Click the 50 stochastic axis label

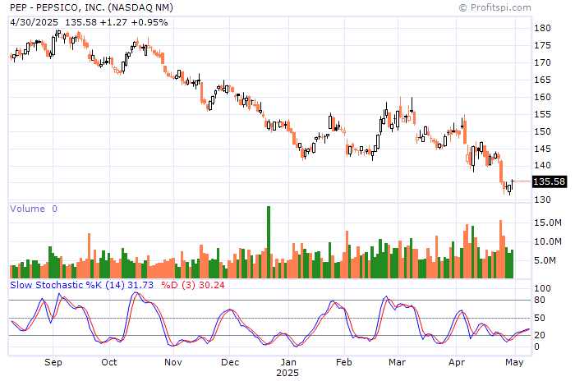(x=540, y=318)
